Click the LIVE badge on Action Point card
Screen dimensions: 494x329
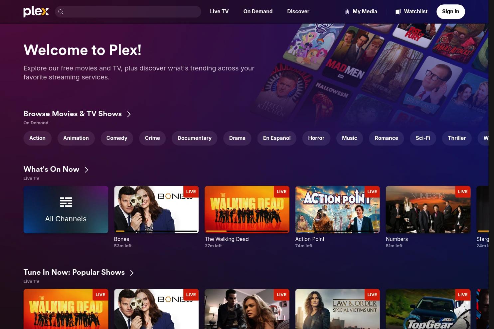click(x=372, y=192)
